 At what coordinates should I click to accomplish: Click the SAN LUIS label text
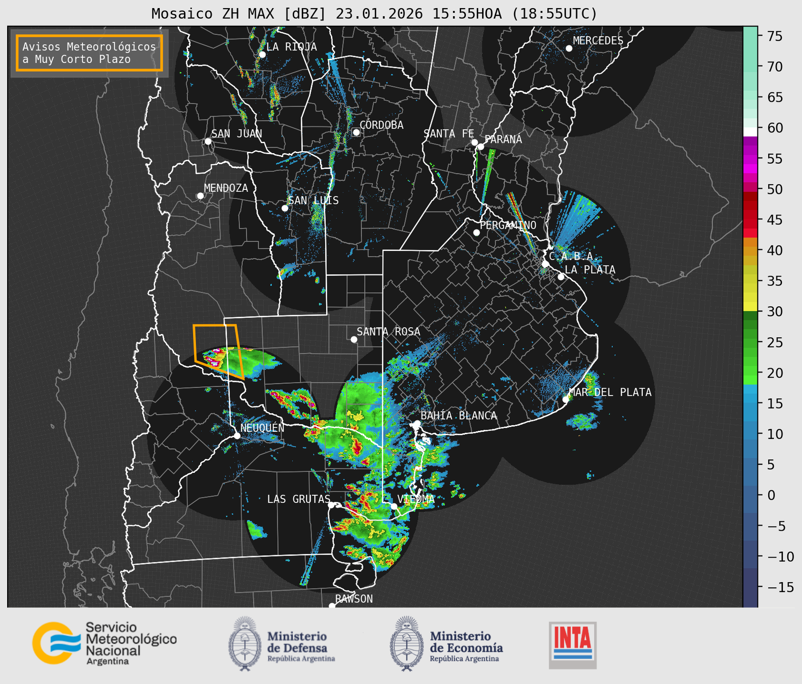pyautogui.click(x=314, y=200)
